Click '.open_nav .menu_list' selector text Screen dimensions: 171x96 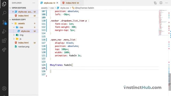click(63, 40)
